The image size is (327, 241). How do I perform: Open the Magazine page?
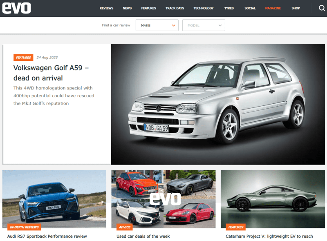[x=273, y=8]
